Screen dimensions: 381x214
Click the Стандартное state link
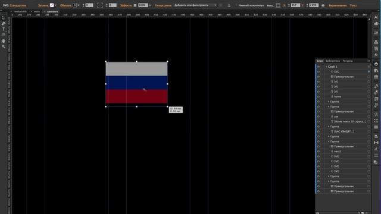18,5
